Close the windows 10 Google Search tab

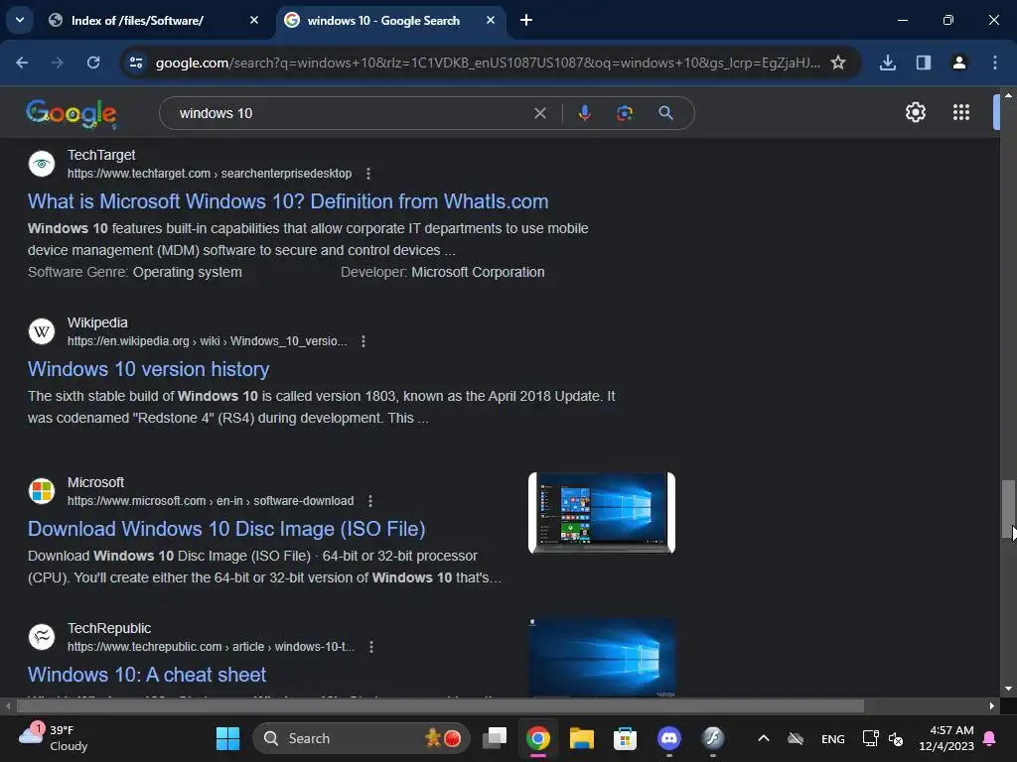[x=491, y=20]
